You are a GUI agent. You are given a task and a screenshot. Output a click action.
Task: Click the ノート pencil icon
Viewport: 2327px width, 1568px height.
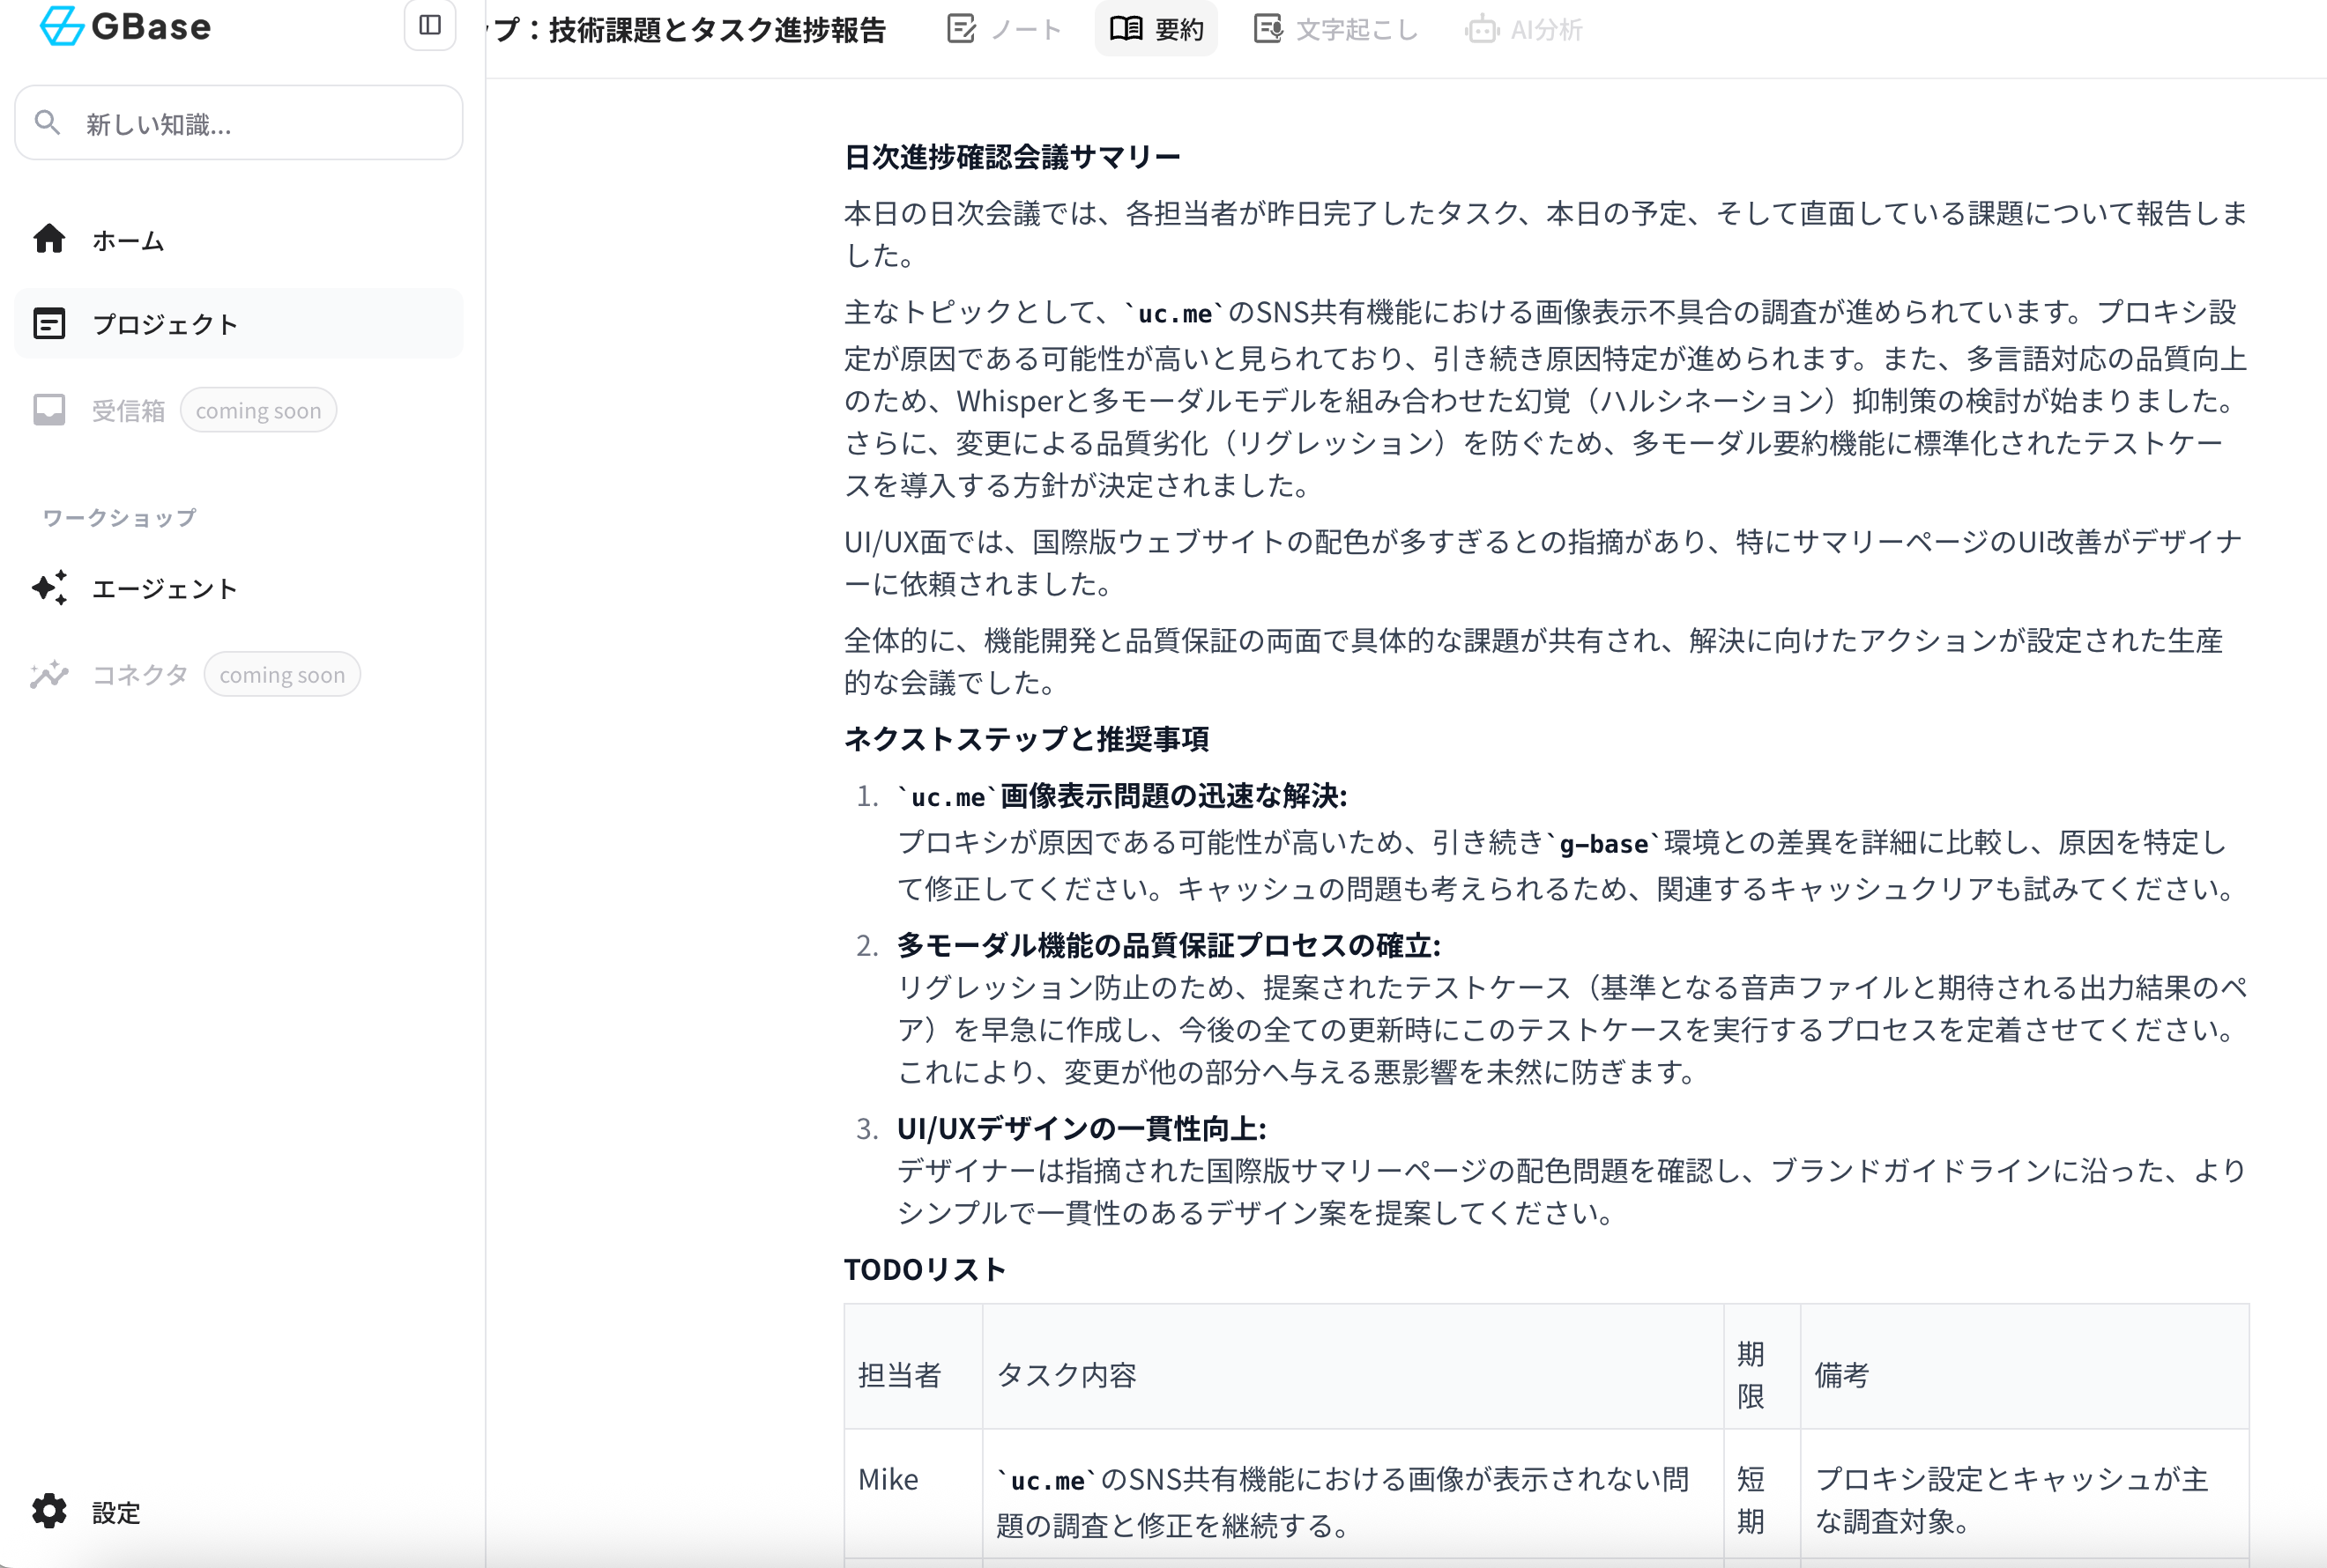[x=962, y=29]
